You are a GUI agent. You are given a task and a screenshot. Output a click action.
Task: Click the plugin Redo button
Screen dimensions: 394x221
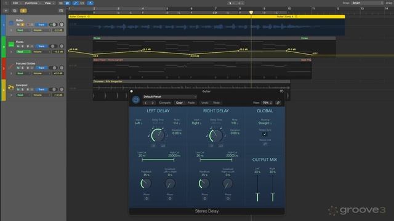point(216,103)
